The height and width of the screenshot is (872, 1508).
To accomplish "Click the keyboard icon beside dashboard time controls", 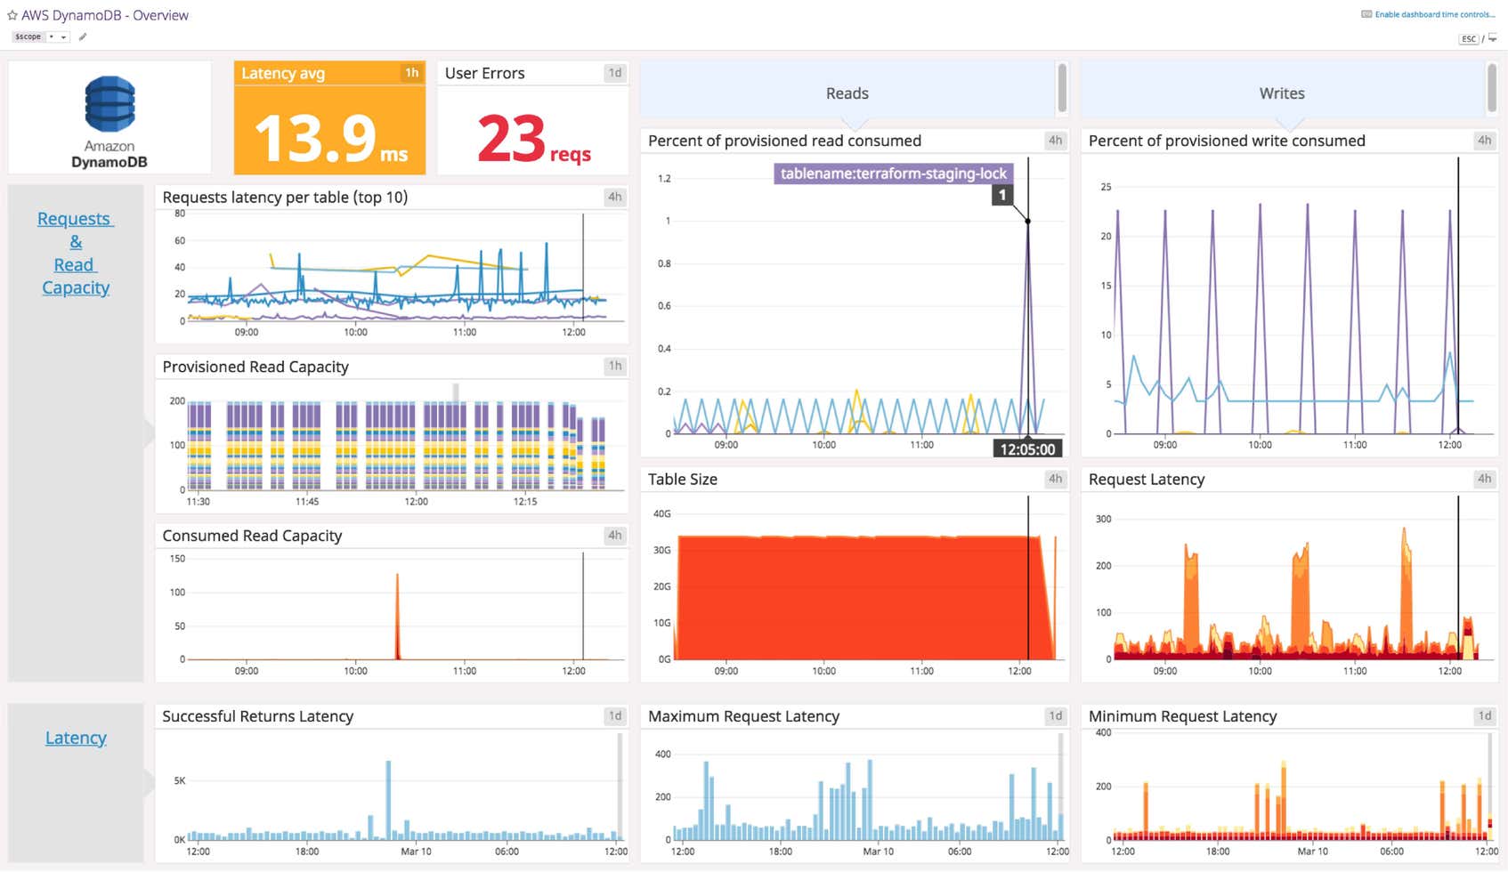I will pyautogui.click(x=1365, y=13).
